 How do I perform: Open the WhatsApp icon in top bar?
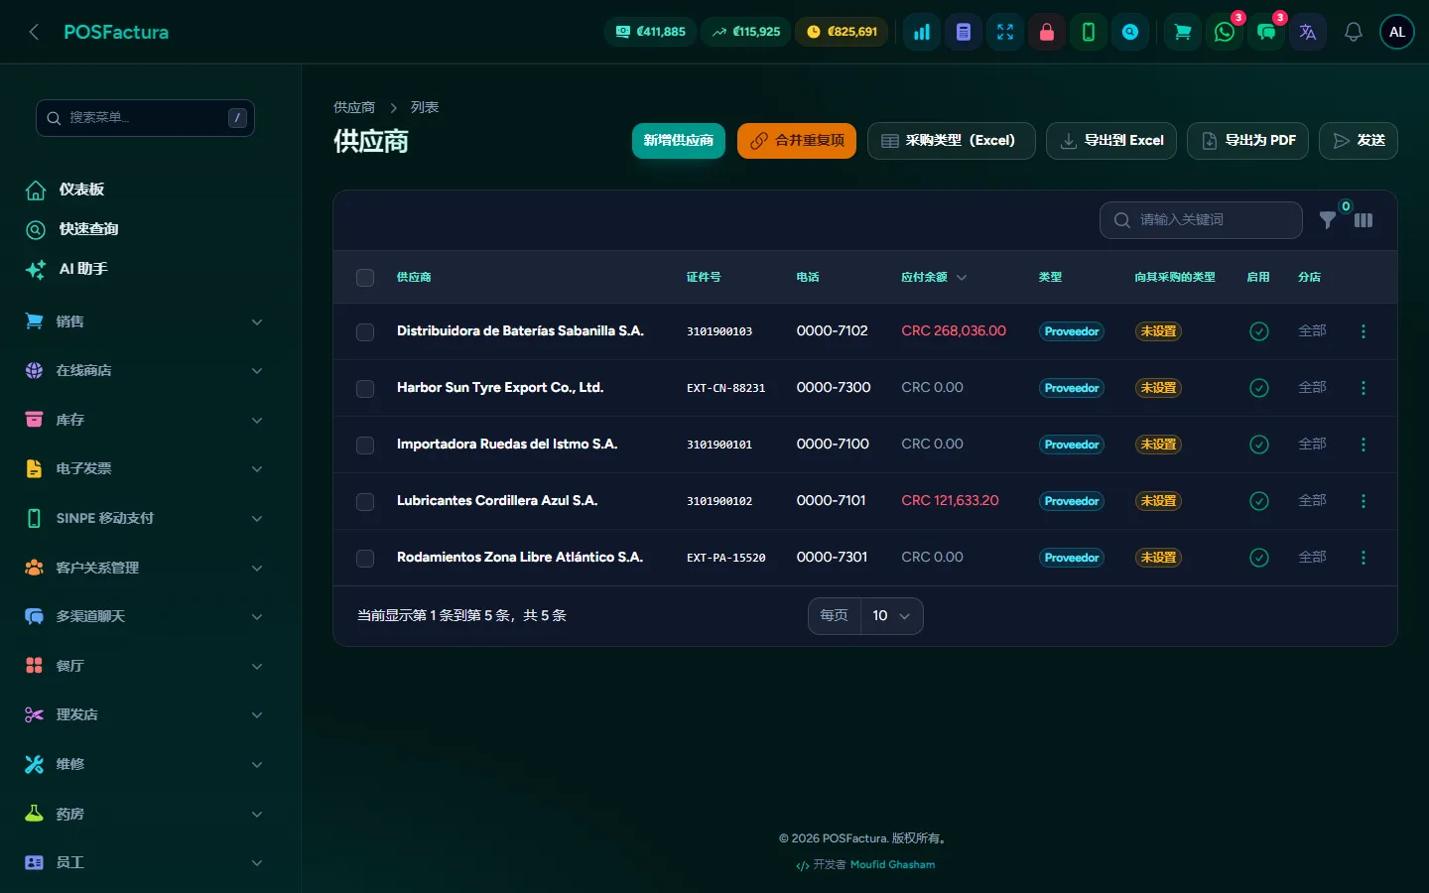click(1225, 32)
